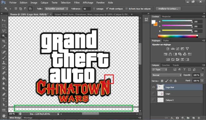Open the Taille Echantillon ponctuel dropdown
The image size is (206, 120).
pos(56,9)
